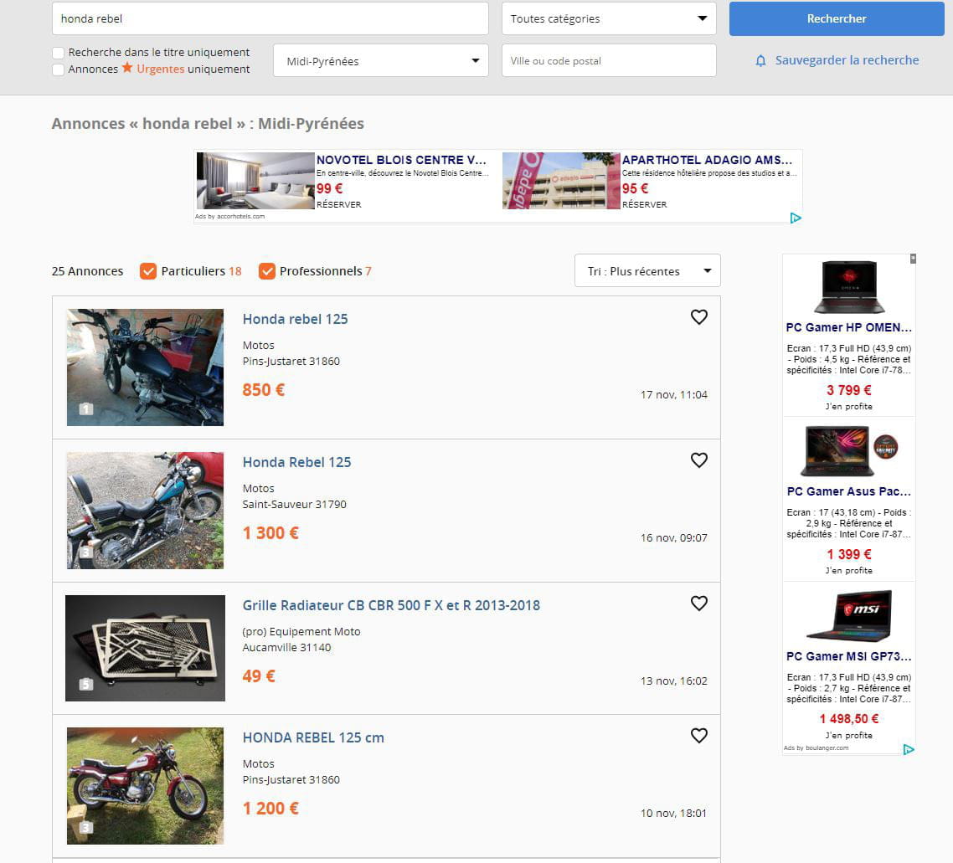The image size is (953, 863).
Task: Favorite the Grille Radiateur CB CBR listing
Action: [699, 603]
